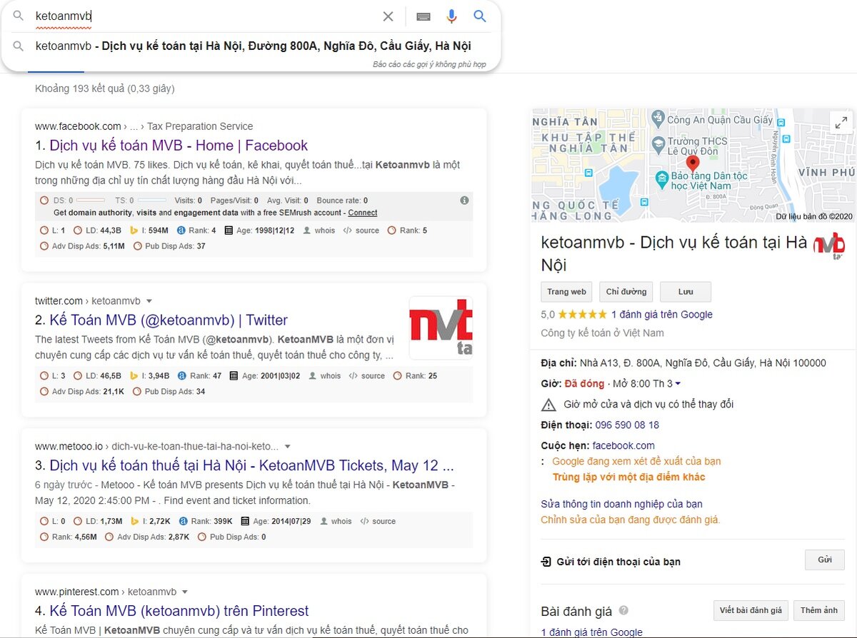857x638 pixels.
Task: Click Rank: 4,56M in the metooo.io bar
Action: point(74,537)
